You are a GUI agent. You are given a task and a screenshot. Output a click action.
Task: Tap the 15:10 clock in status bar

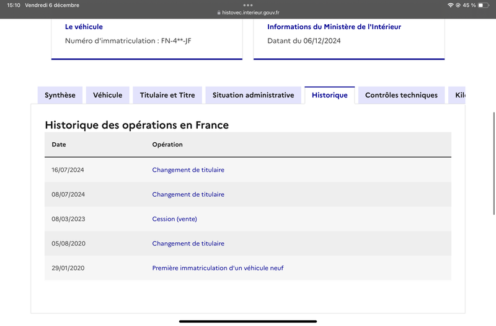pos(14,5)
